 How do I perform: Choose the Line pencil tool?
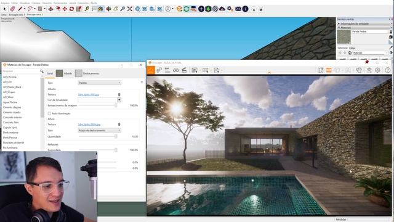20,9
